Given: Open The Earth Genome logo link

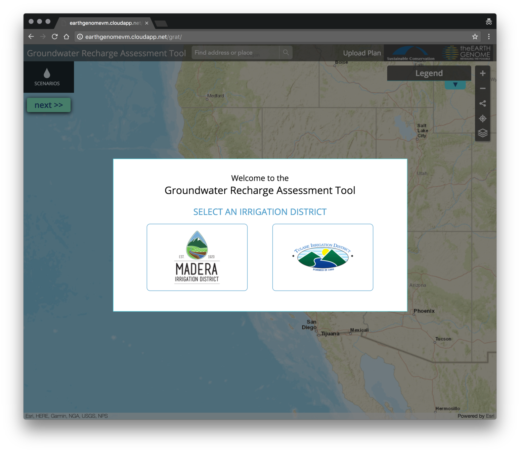Looking at the screenshot, I should tap(467, 53).
